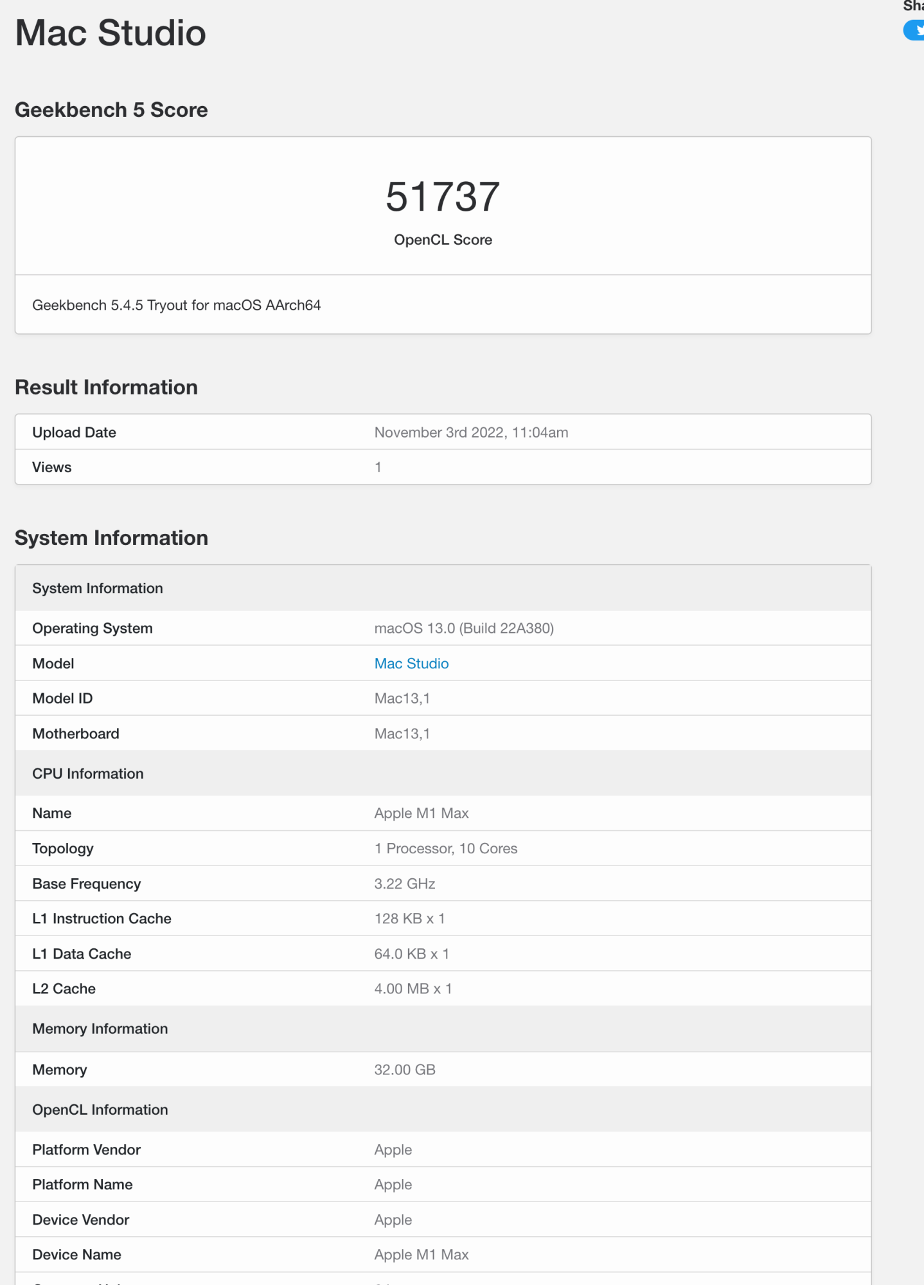Click 'November 3rd 2022, 11:04am' value
The height and width of the screenshot is (1285, 924).
point(471,432)
